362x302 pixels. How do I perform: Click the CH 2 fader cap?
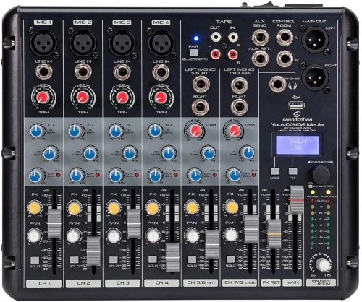pos(93,251)
